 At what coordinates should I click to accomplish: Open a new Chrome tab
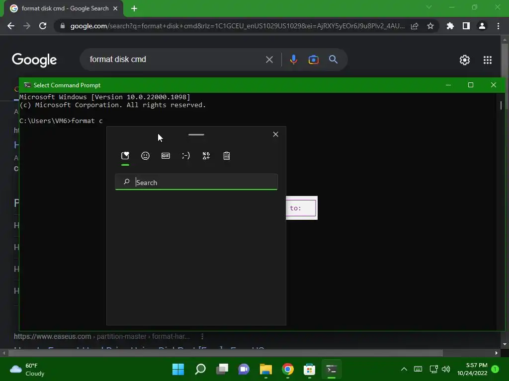coord(134,8)
